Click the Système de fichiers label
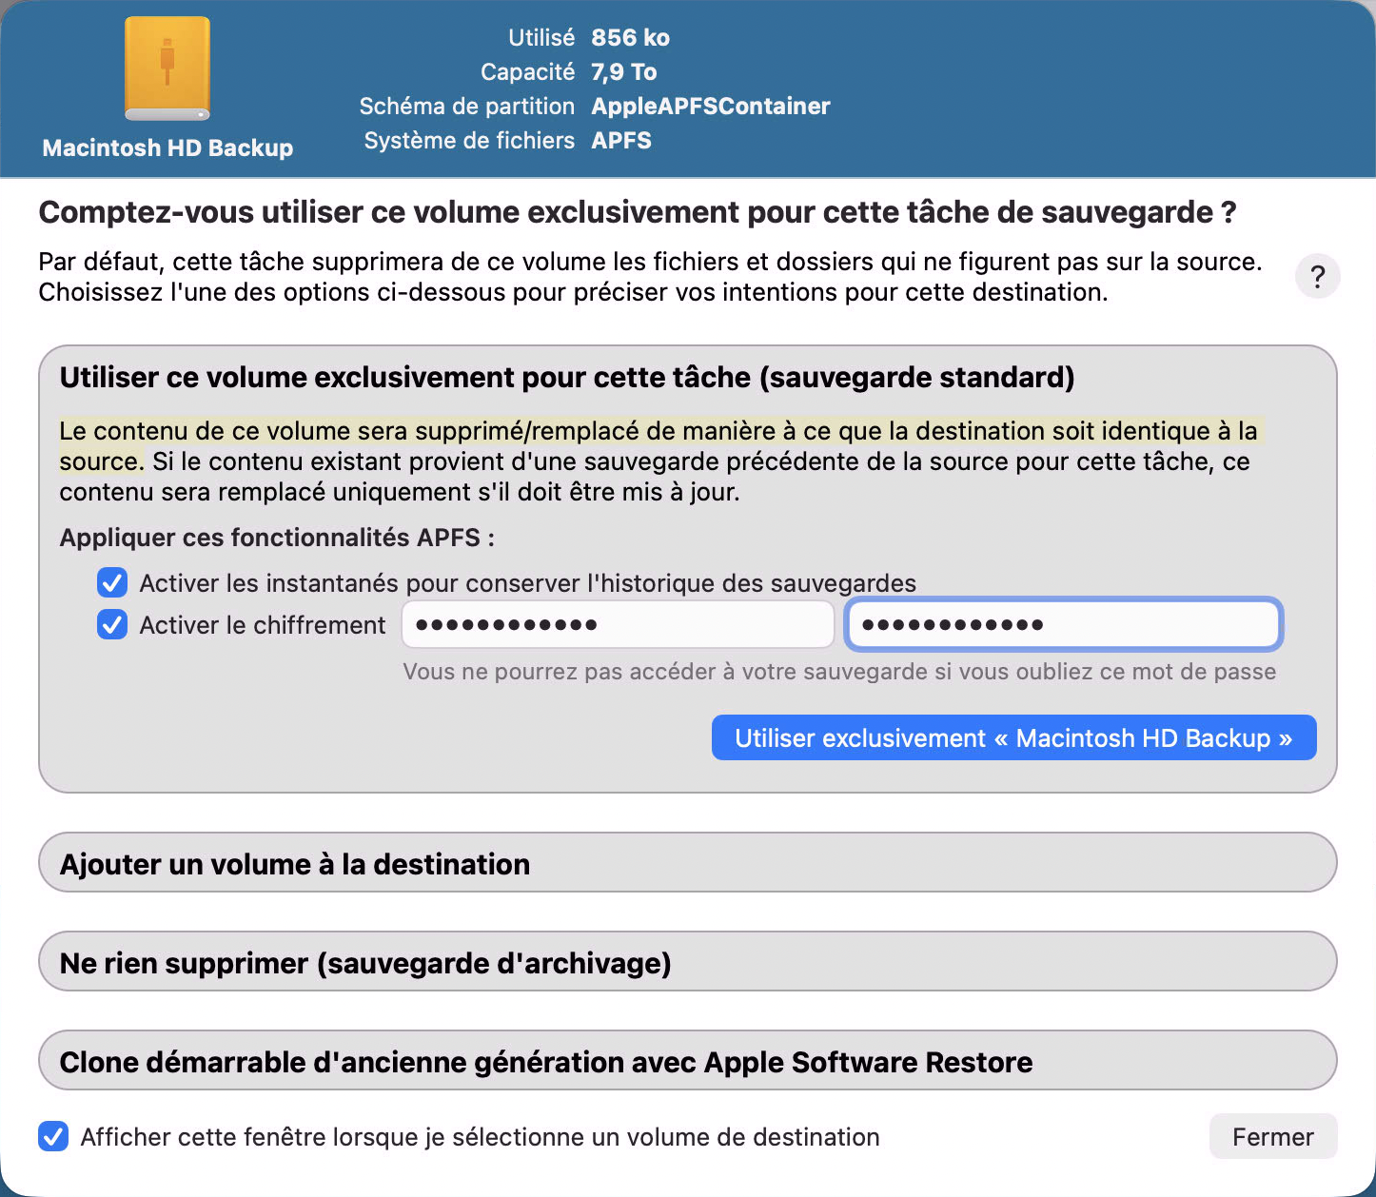Viewport: 1376px width, 1197px height. pyautogui.click(x=469, y=141)
